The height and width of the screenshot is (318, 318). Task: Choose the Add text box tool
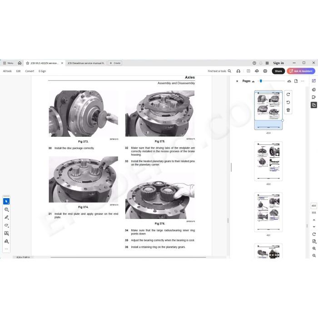(6, 233)
